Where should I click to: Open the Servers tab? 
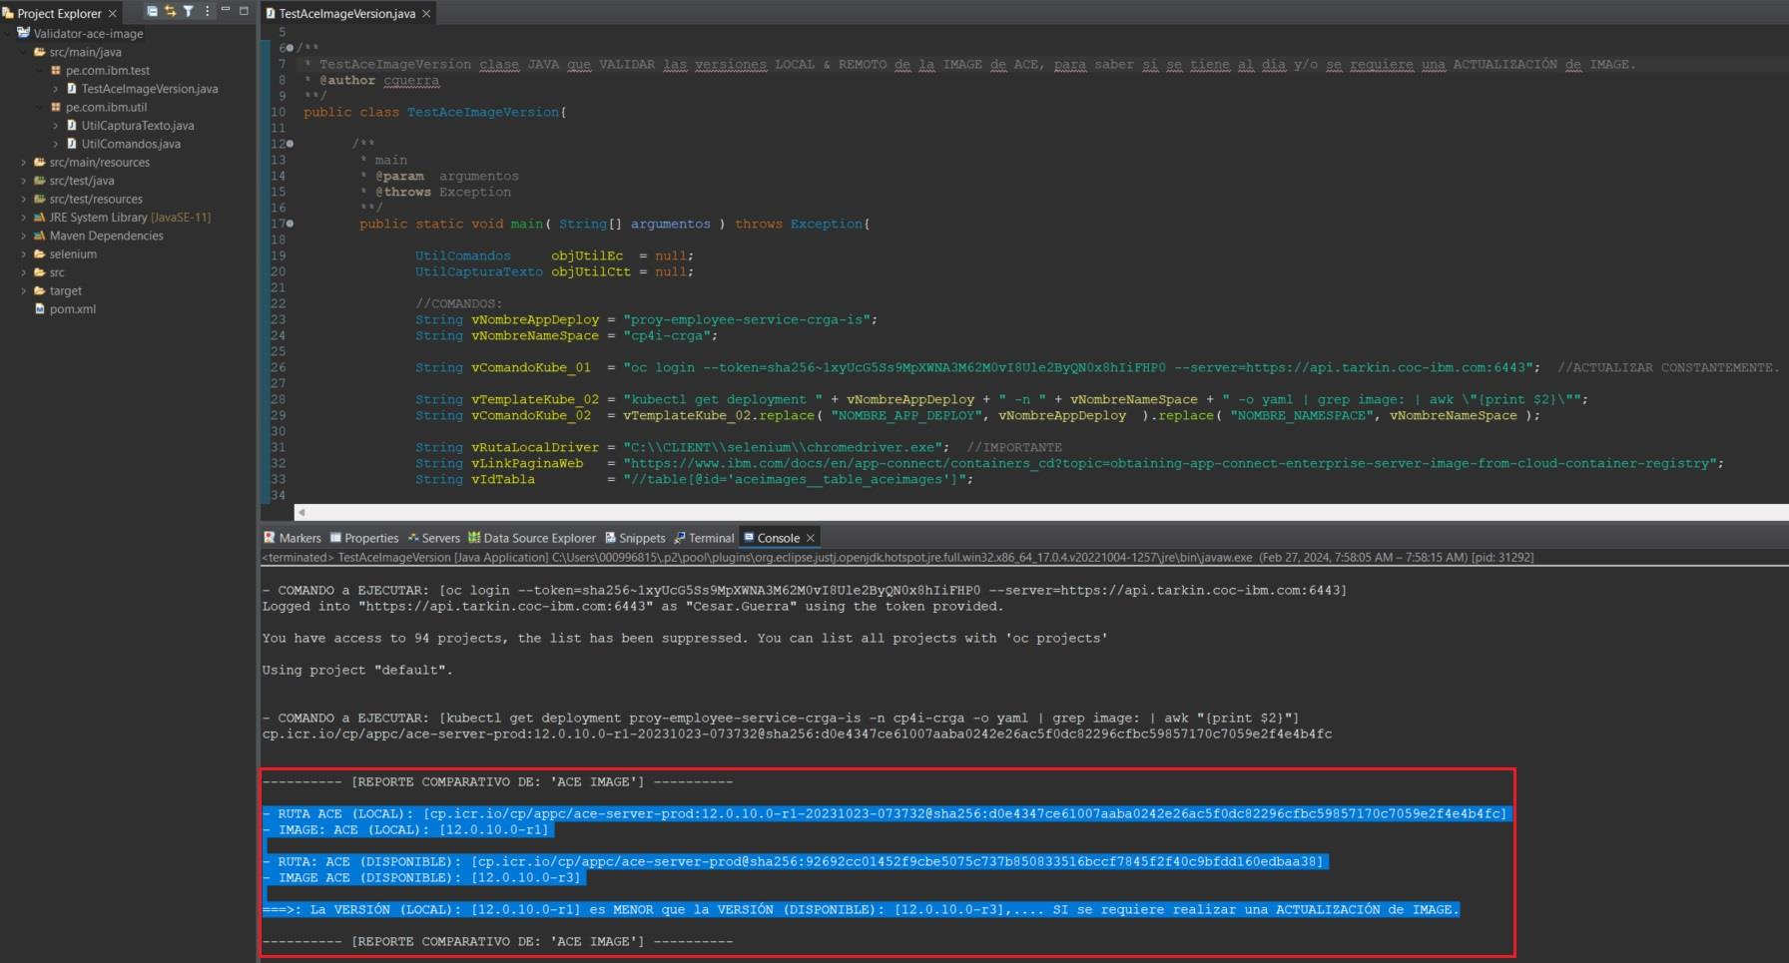[433, 538]
